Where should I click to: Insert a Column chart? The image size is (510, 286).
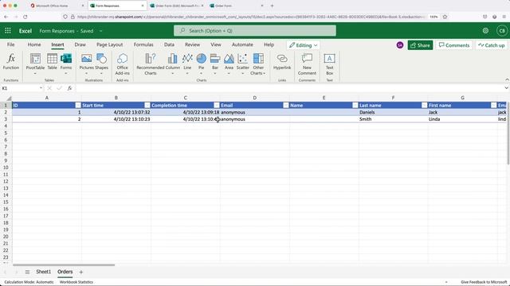(173, 64)
